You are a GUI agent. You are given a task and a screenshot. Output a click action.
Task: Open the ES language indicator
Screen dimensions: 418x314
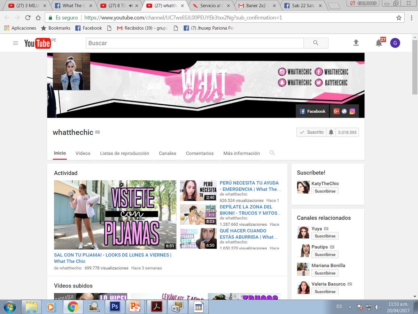click(339, 306)
